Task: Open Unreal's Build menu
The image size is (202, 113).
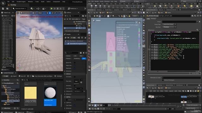Action: 43,2
